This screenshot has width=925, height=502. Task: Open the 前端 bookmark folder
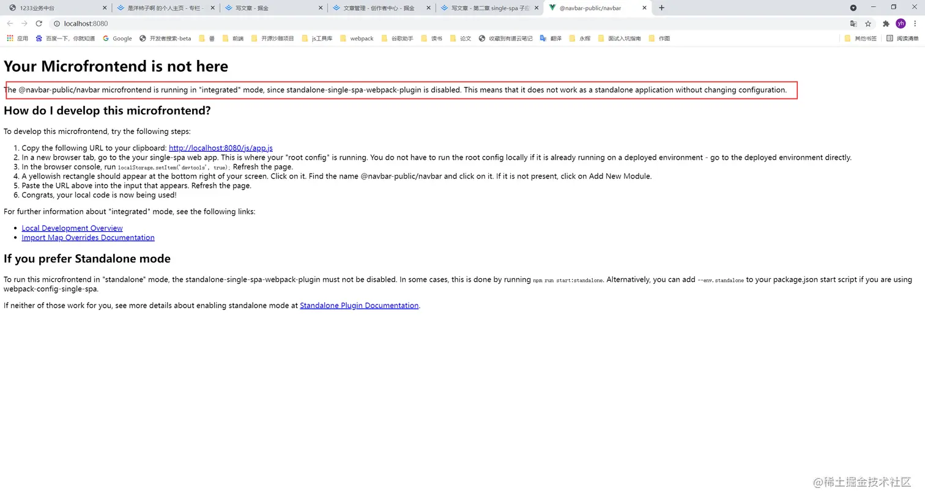tap(232, 38)
